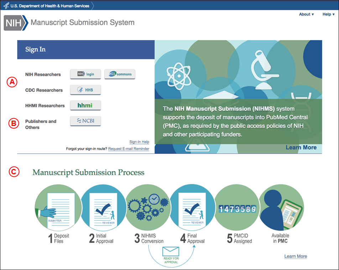The image size is (339, 270).
Task: Click the NIH logo in the header
Action: click(16, 23)
